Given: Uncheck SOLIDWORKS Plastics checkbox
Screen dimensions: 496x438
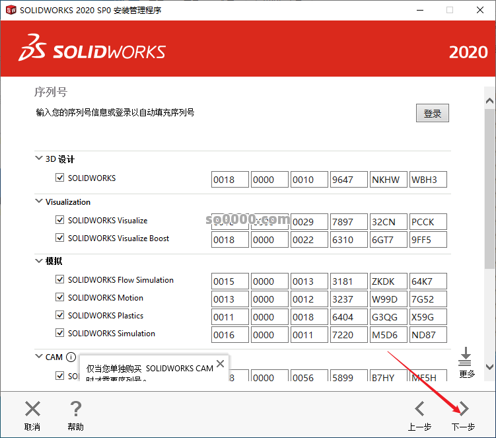Looking at the screenshot, I should click(x=60, y=315).
